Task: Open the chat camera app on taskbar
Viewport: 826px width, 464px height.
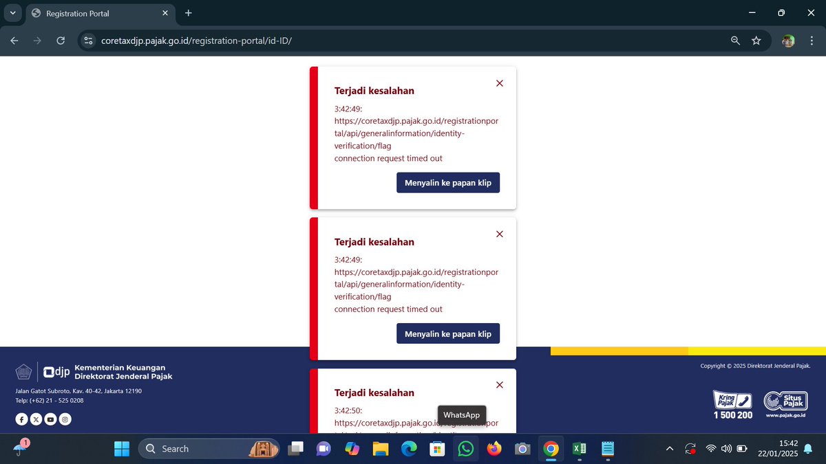Action: point(324,449)
